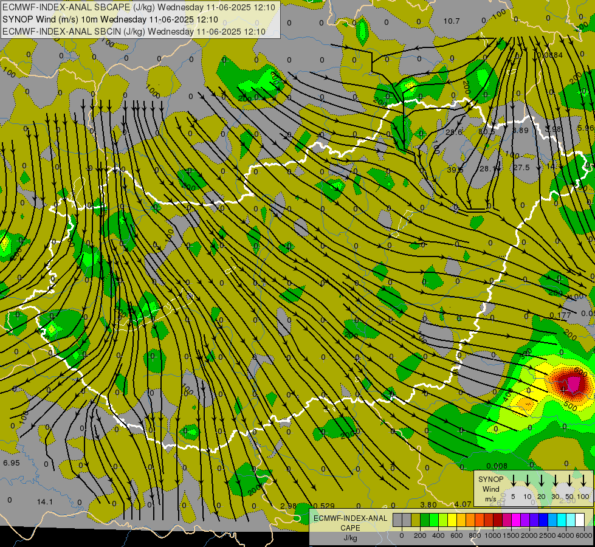595x547 pixels.
Task: Click the wind arrow above the 30 m/s label
Action: [x=555, y=480]
